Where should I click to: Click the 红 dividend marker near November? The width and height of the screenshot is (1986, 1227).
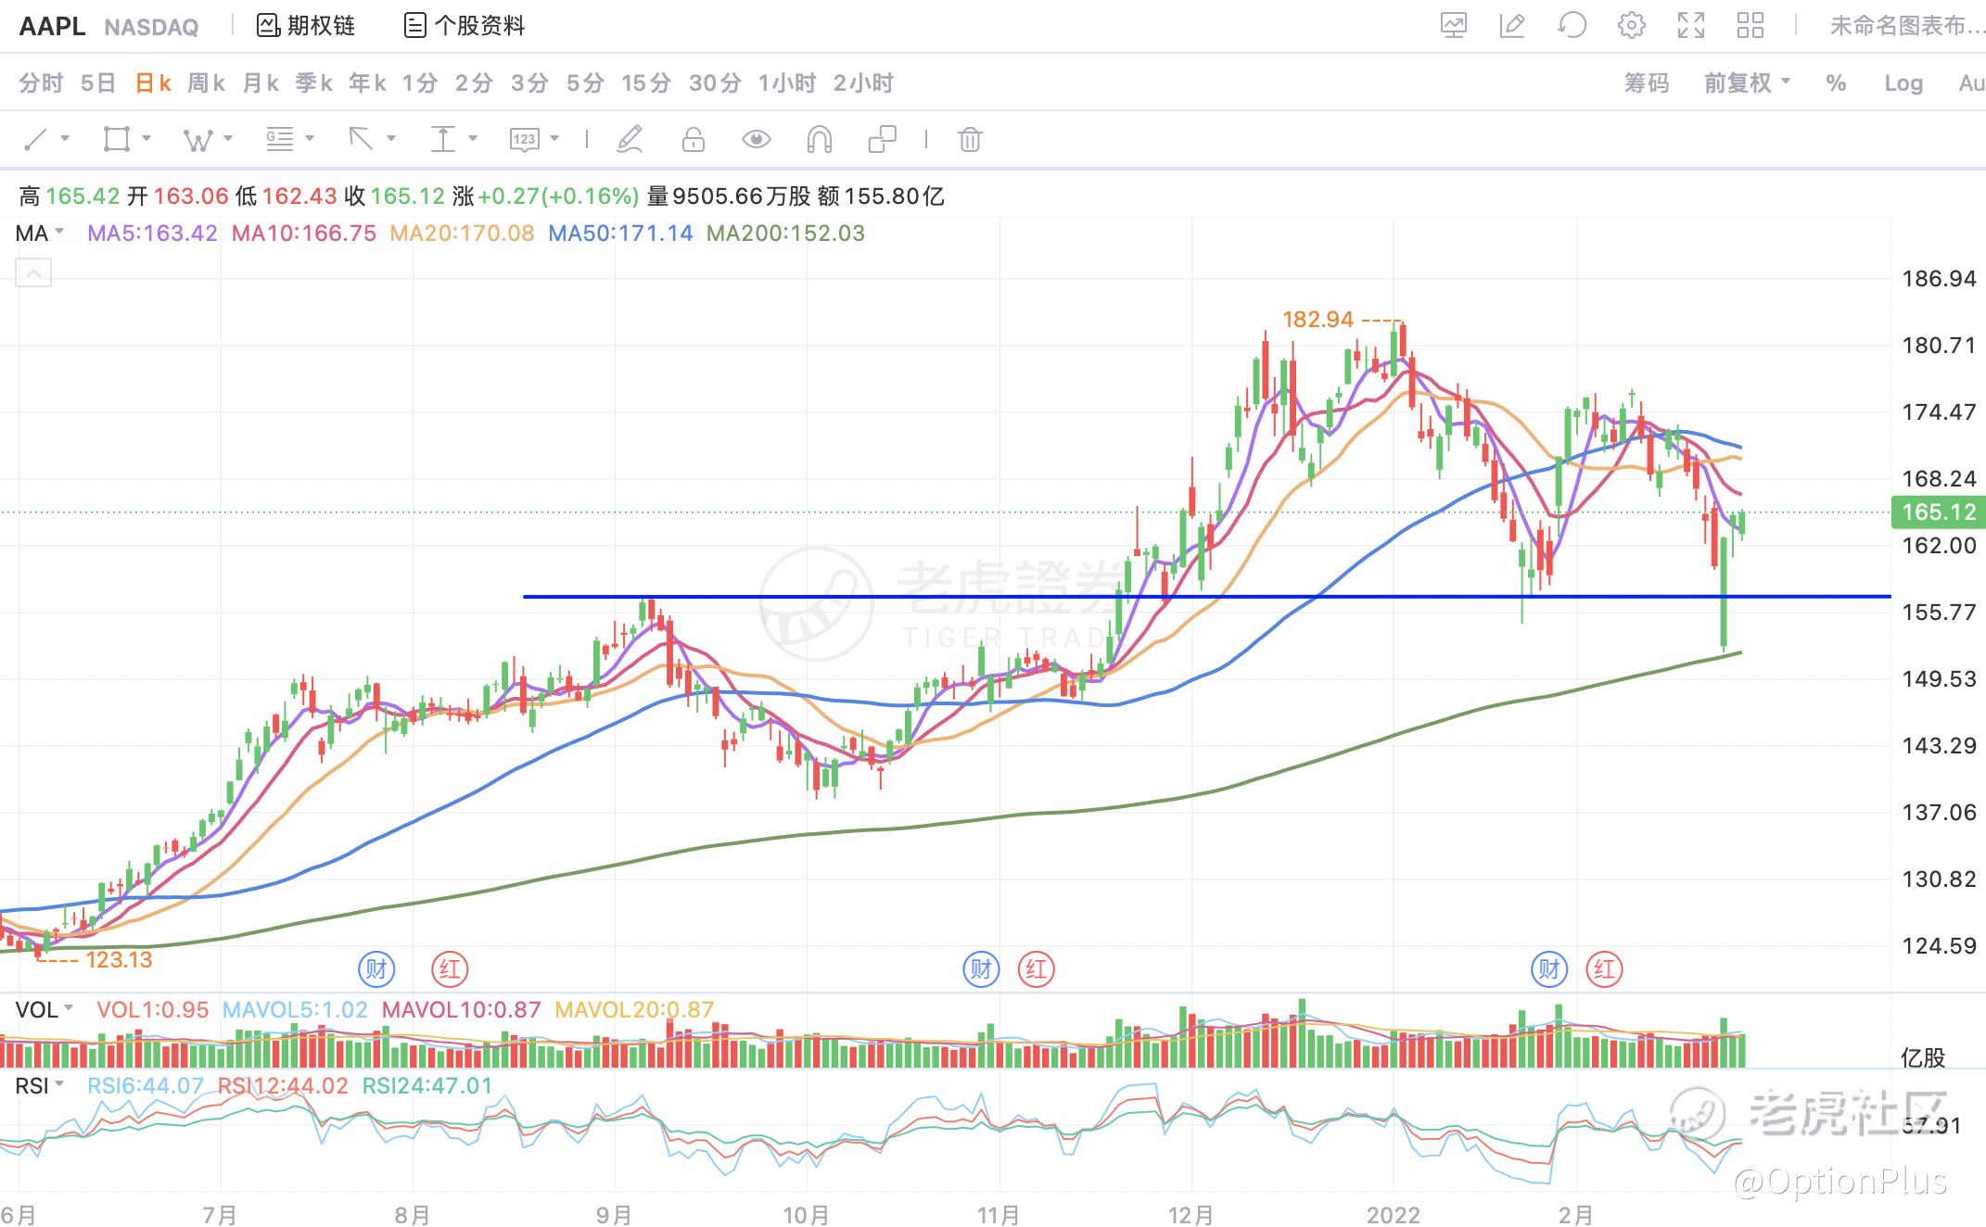tap(1037, 969)
